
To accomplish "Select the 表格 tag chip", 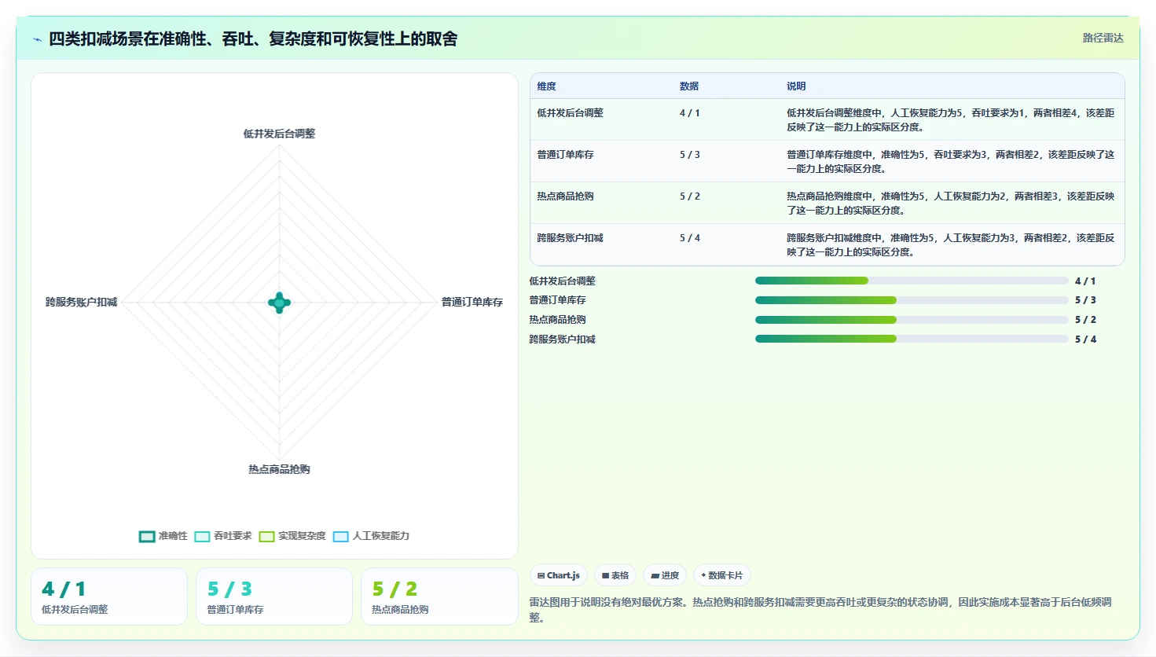I will [x=615, y=575].
